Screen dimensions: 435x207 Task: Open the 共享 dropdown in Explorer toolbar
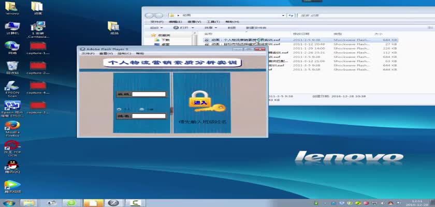[x=211, y=28]
